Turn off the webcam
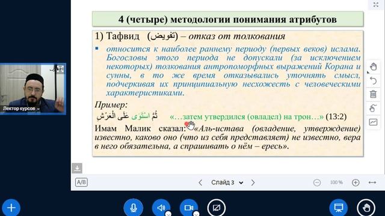The image size is (385, 216). coord(189,208)
